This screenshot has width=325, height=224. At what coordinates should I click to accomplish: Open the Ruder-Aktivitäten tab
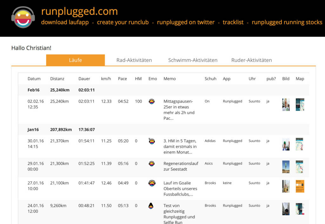click(x=251, y=60)
